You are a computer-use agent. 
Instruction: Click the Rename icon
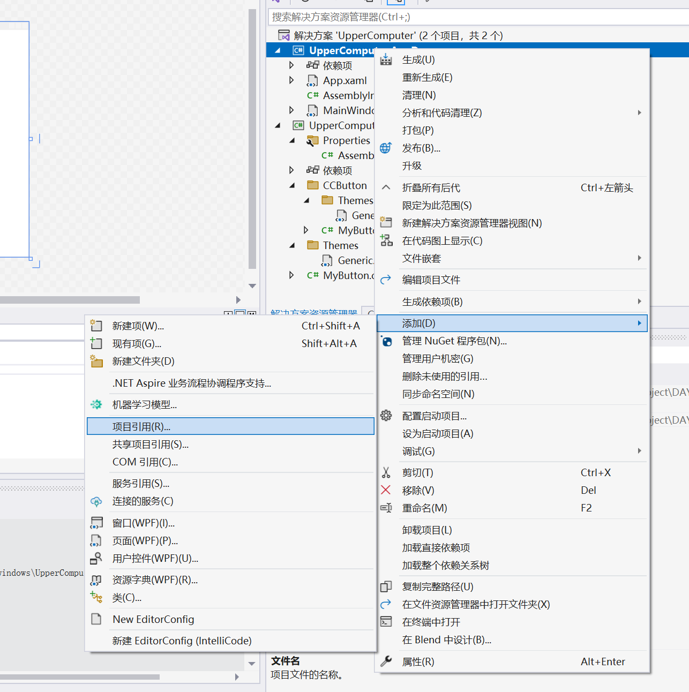(386, 508)
